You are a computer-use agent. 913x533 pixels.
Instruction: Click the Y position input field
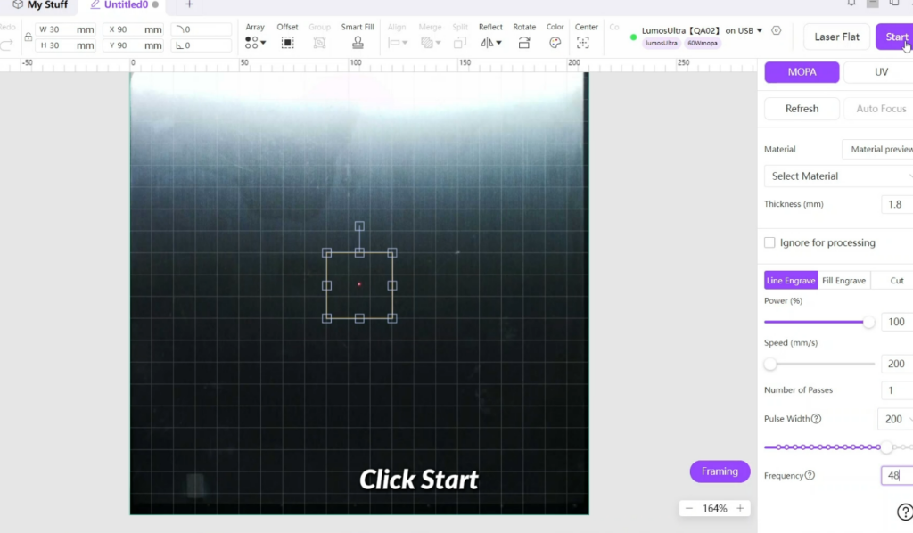pyautogui.click(x=134, y=45)
